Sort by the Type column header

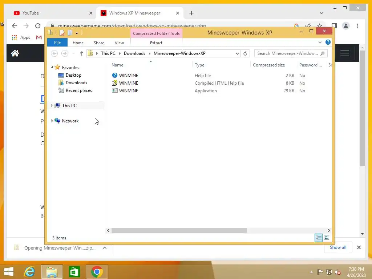click(x=199, y=65)
